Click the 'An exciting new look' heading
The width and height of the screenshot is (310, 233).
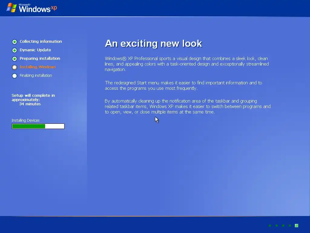pos(153,43)
